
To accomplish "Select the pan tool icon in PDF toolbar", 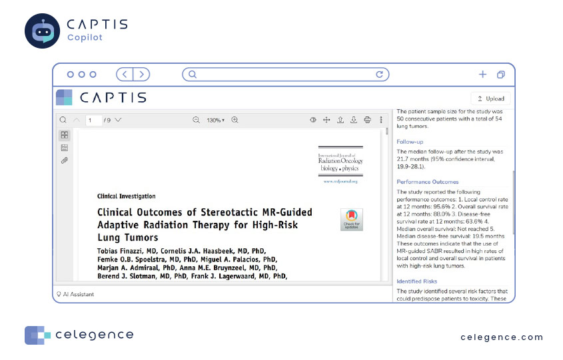I will tap(326, 120).
